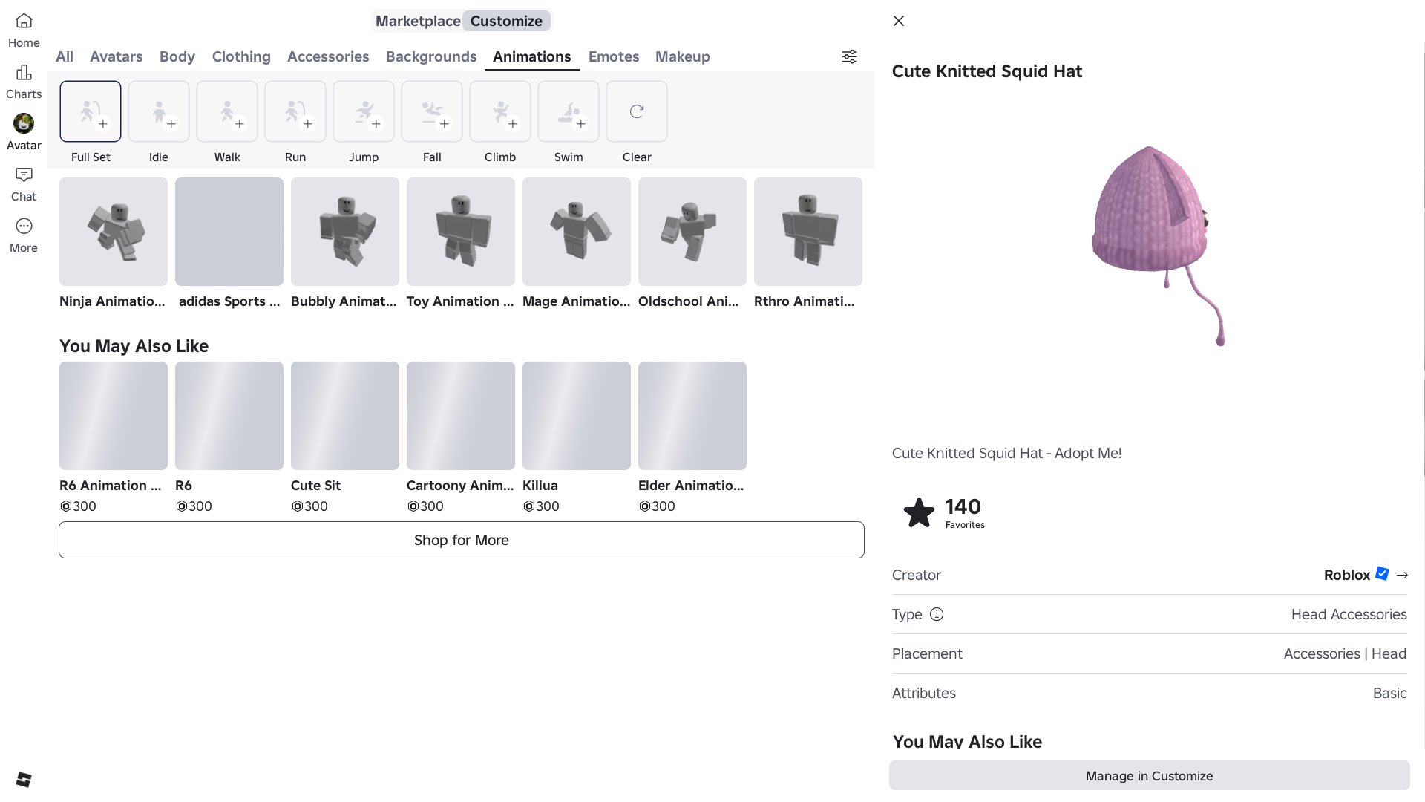Image resolution: width=1425 pixels, height=802 pixels.
Task: Click the Manage in Customize button
Action: (1149, 775)
